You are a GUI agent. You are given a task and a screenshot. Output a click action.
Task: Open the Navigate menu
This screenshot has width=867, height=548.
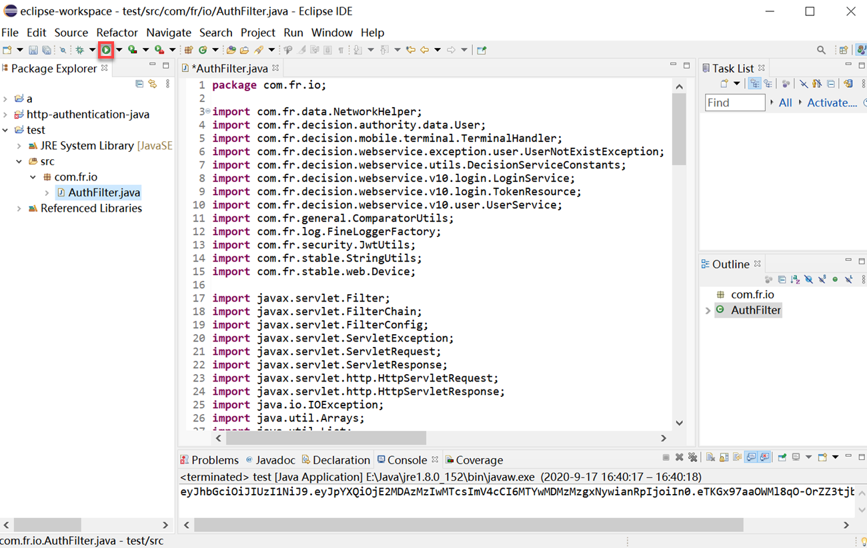169,33
